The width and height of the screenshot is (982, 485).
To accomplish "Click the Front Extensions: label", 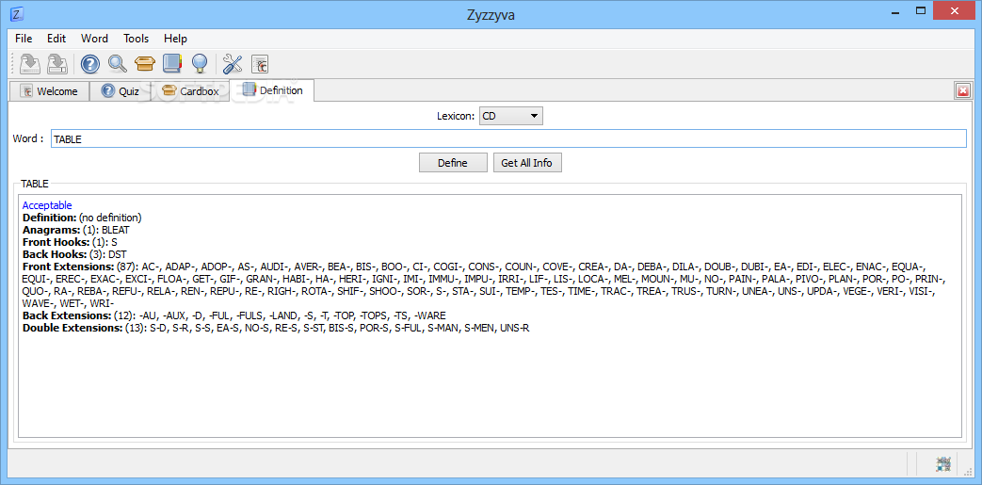I will pyautogui.click(x=69, y=266).
